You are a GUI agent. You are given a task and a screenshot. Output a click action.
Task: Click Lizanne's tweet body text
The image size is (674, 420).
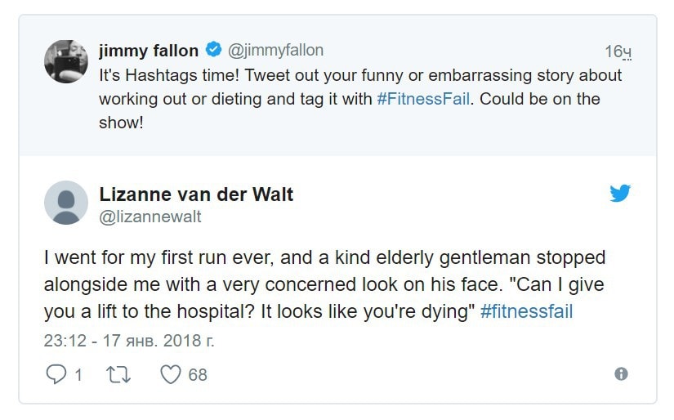pyautogui.click(x=324, y=284)
